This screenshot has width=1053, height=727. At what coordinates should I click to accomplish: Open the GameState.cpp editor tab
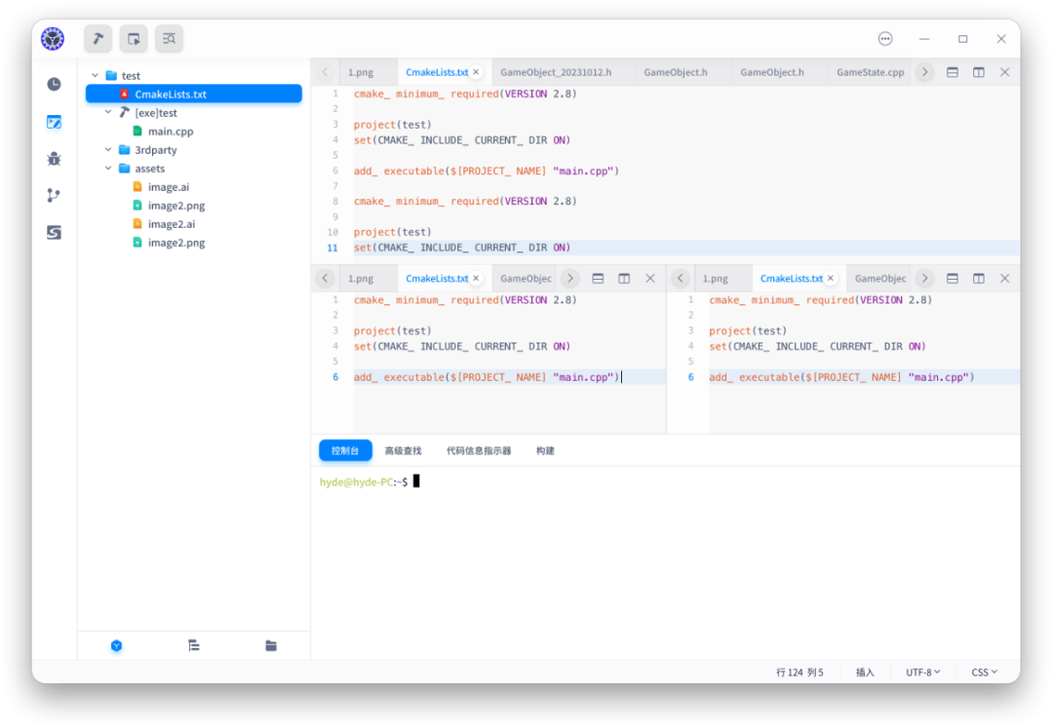tap(870, 71)
